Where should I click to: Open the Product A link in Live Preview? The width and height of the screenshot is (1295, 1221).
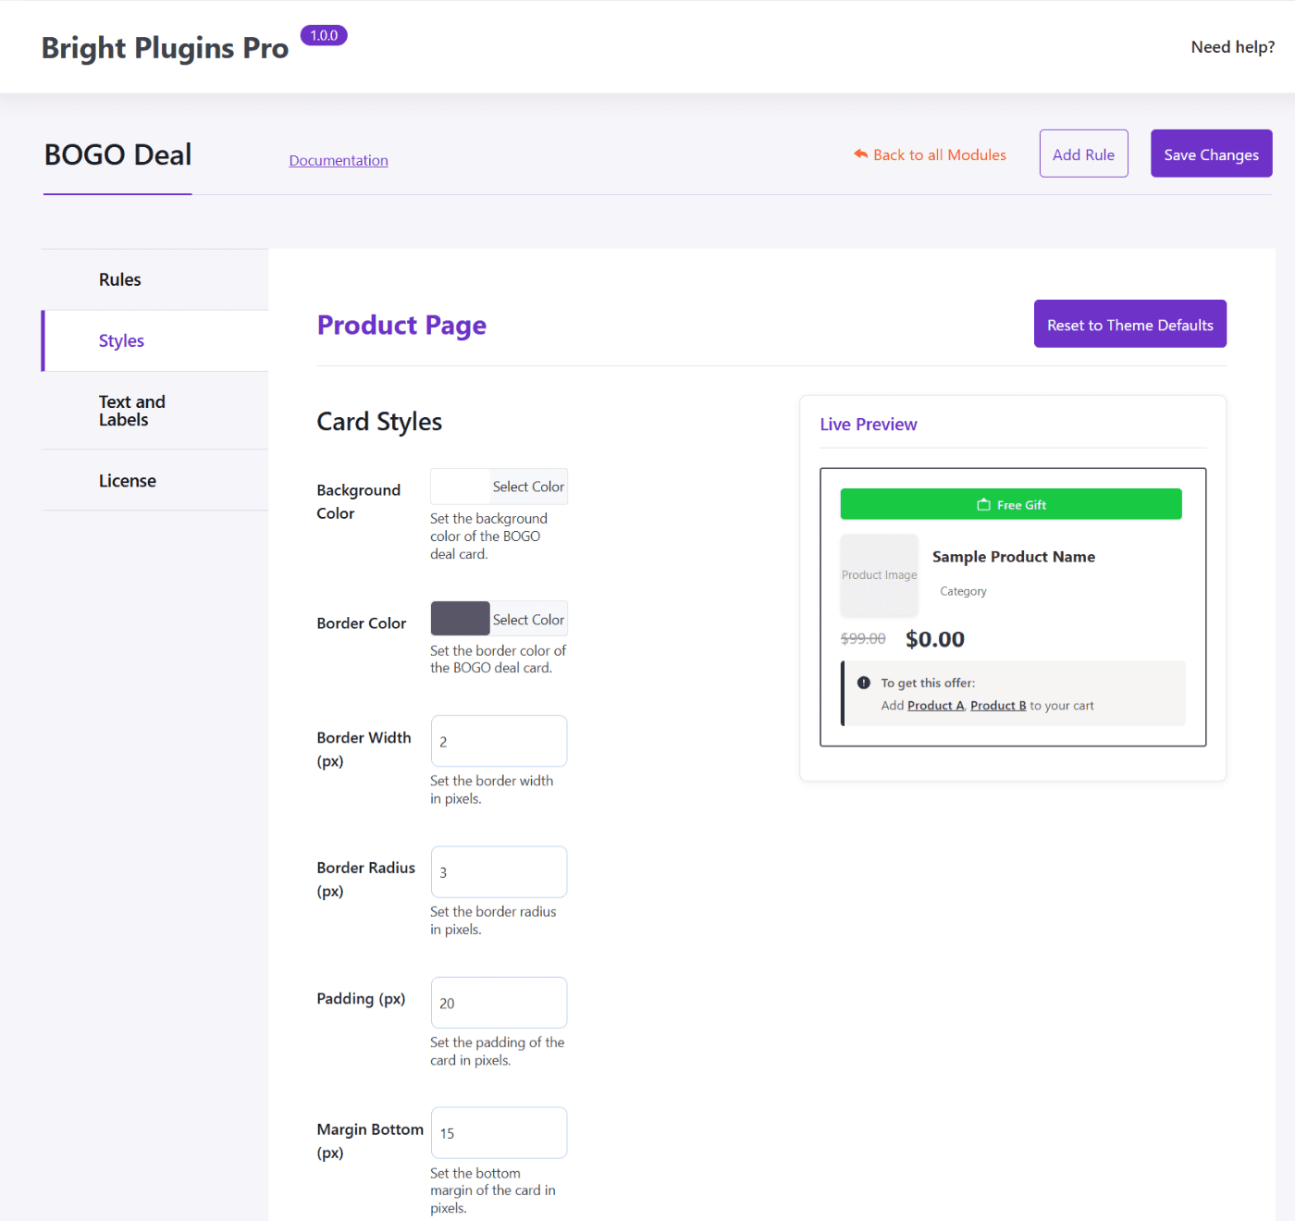pyautogui.click(x=935, y=705)
